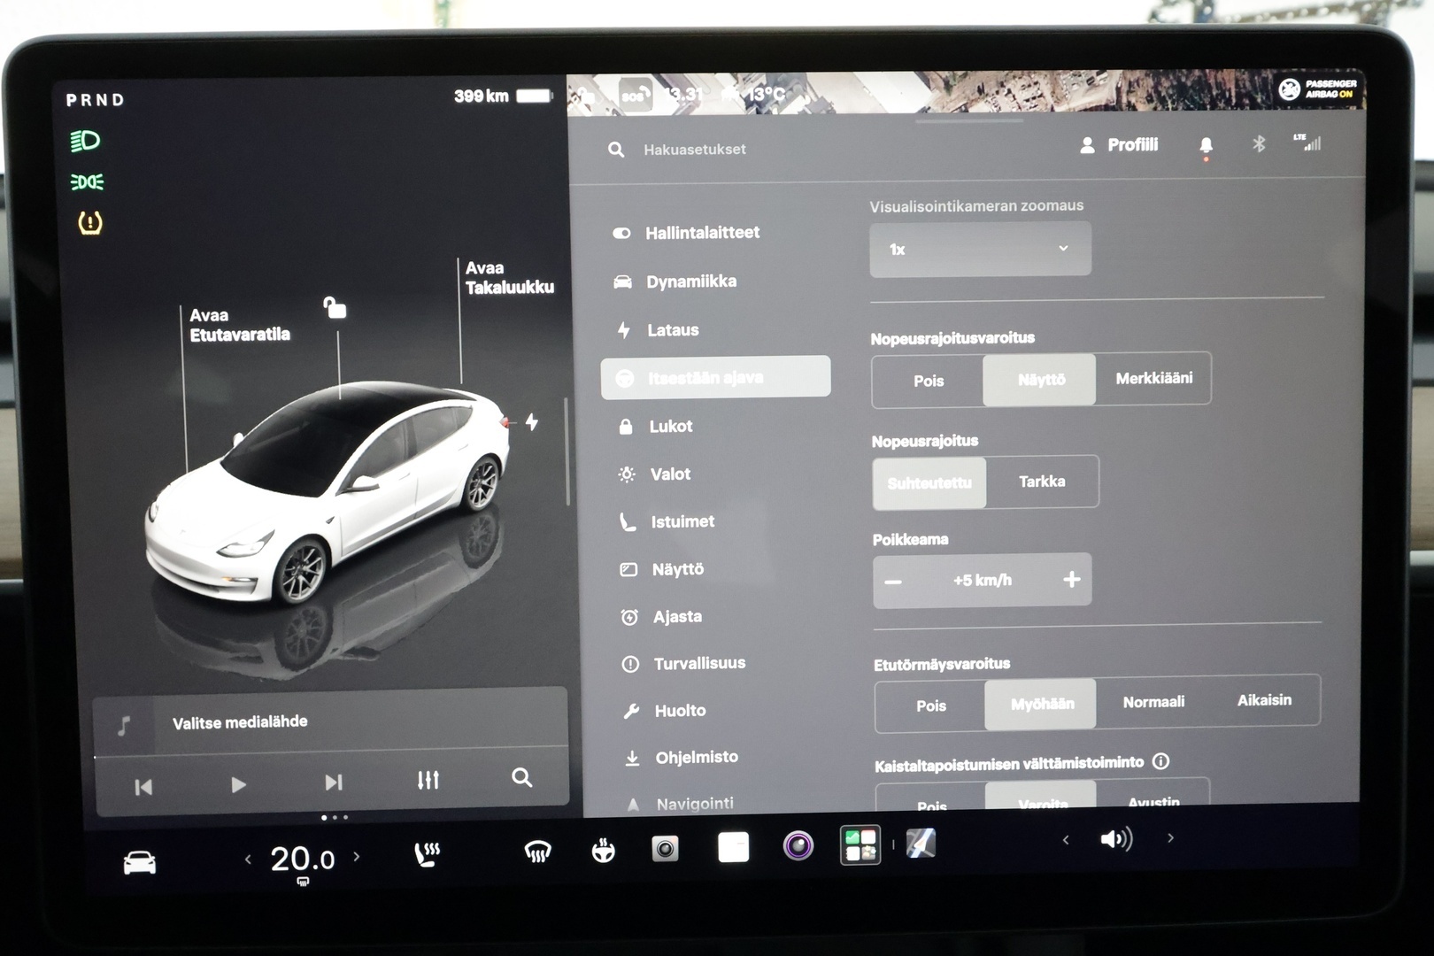The image size is (1434, 956).
Task: Open the purple camera orb app
Action: (x=798, y=845)
